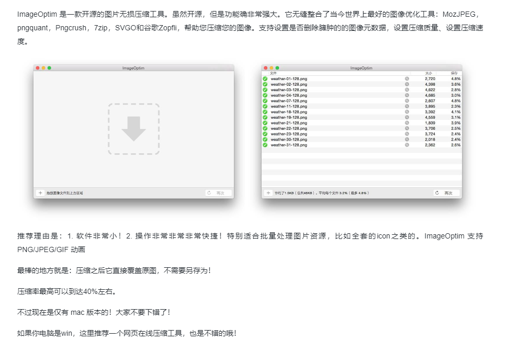Show weather-23-128.png via its magnifier icon
Image resolution: width=507 pixels, height=352 pixels.
coord(407,134)
